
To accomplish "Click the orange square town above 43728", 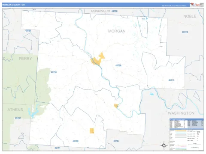I will 92,131.
